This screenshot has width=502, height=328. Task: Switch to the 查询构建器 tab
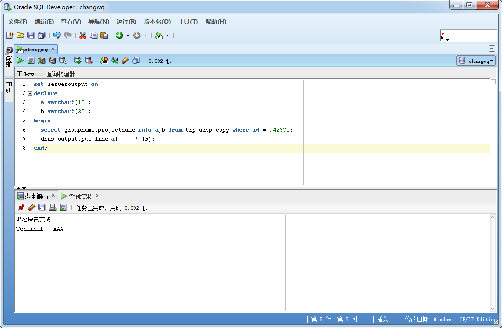tap(61, 74)
